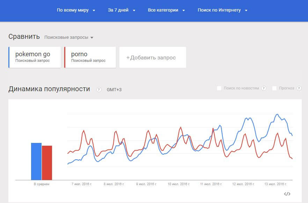
Task: Select the second search term card in red
Action: 90,57
